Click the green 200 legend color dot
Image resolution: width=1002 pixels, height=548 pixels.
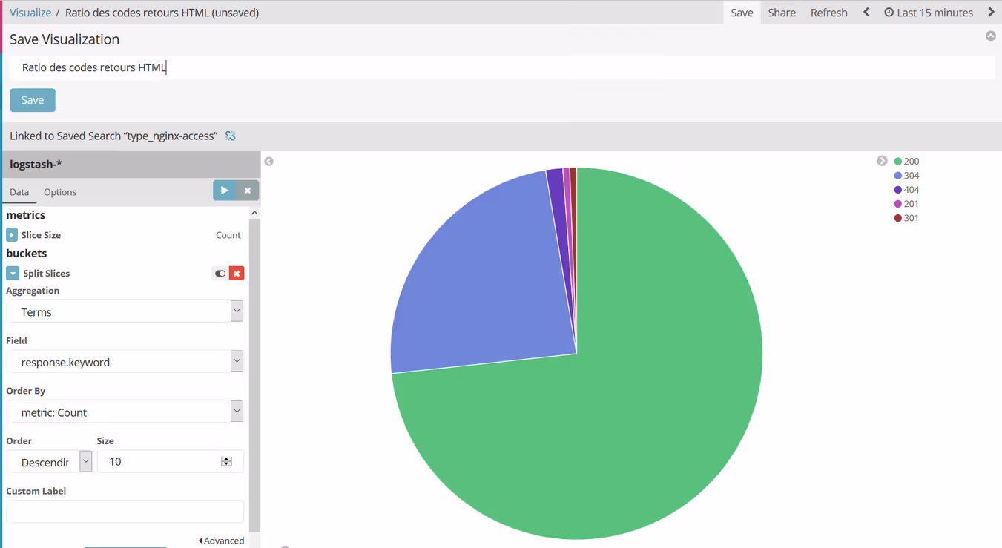[898, 162]
